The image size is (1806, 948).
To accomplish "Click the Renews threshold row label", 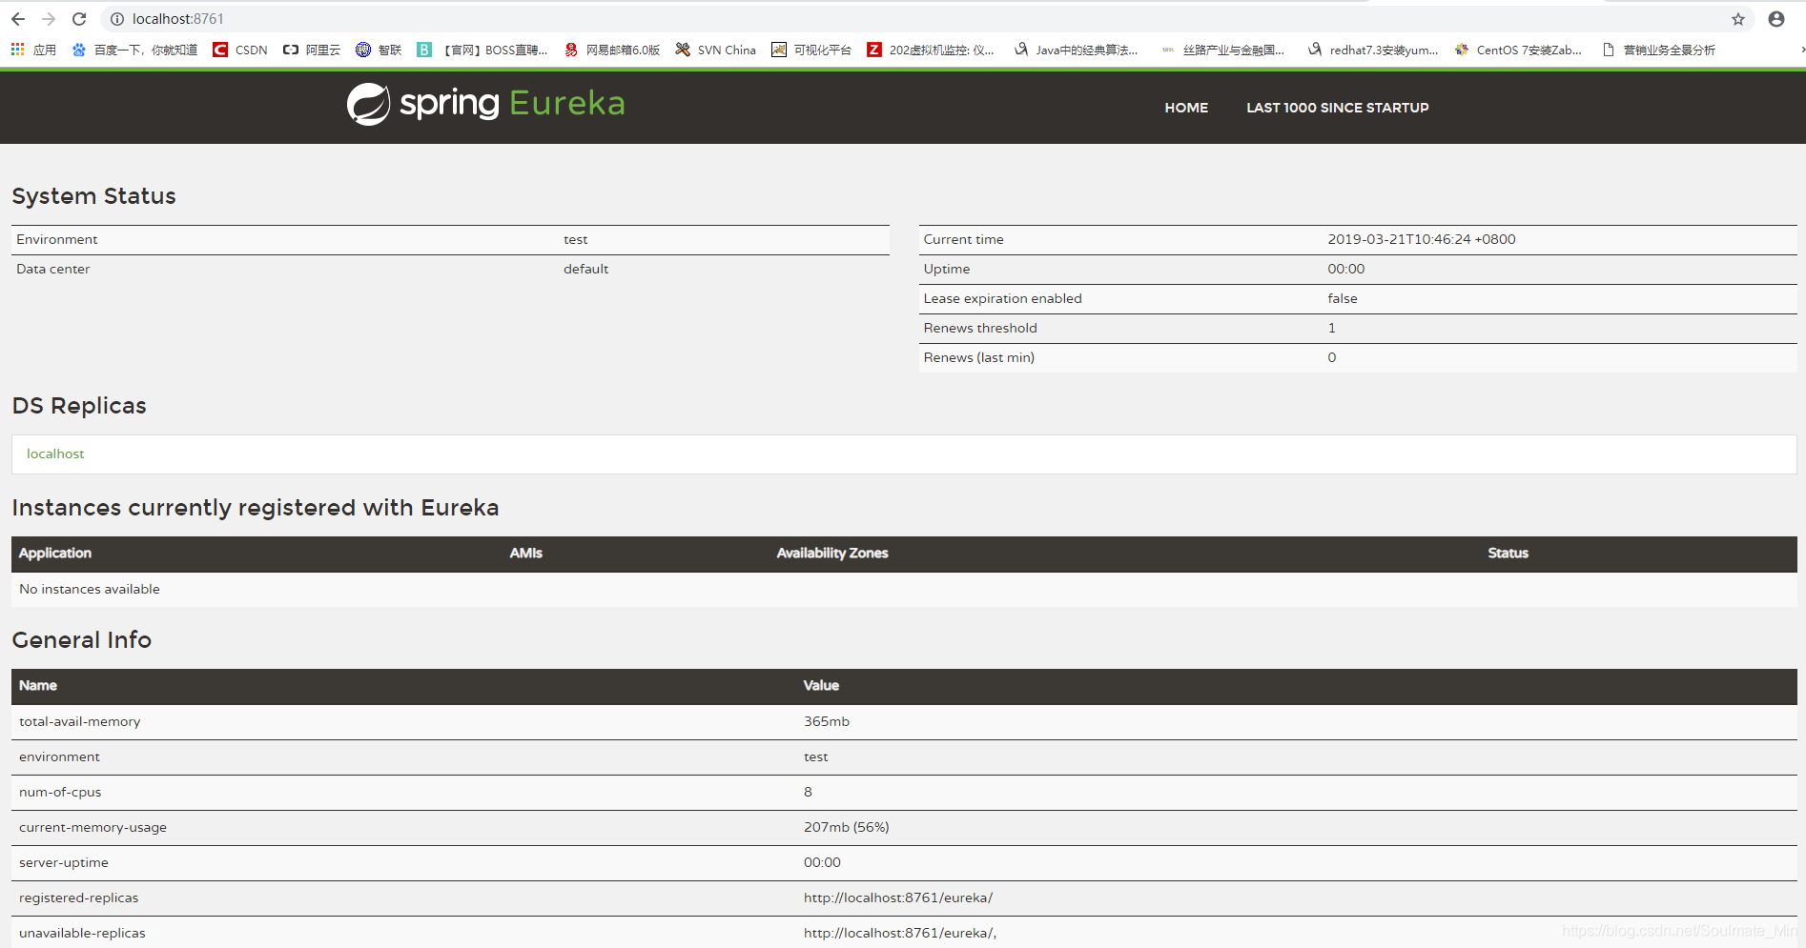I will coord(979,328).
